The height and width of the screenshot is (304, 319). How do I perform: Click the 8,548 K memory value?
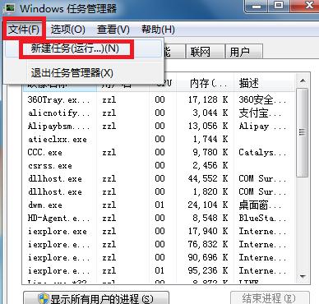tap(210, 218)
